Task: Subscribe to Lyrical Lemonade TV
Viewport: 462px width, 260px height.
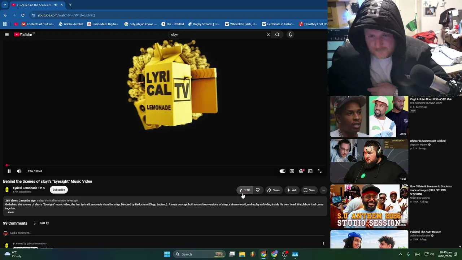Action: click(59, 190)
